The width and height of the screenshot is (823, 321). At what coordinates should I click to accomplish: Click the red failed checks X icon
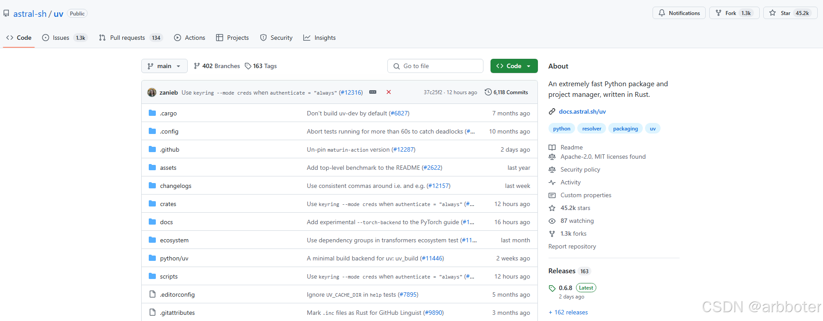tap(389, 92)
